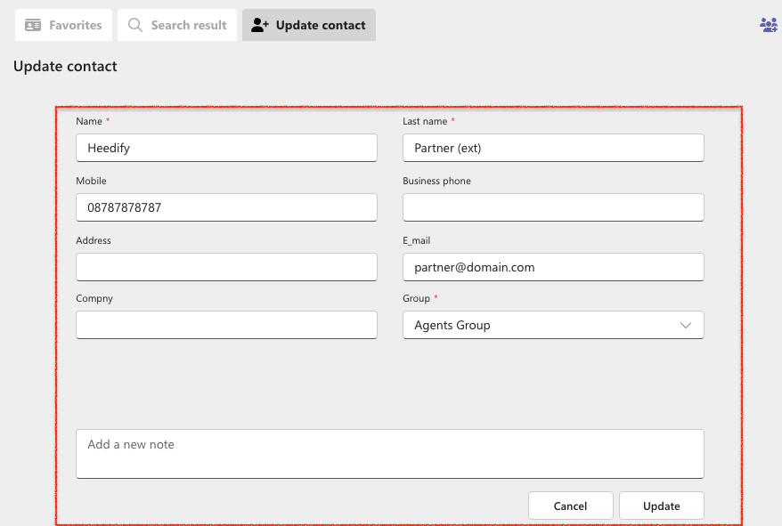Click the Update contact page heading
Viewport: 782px width, 526px height.
pyautogui.click(x=65, y=66)
